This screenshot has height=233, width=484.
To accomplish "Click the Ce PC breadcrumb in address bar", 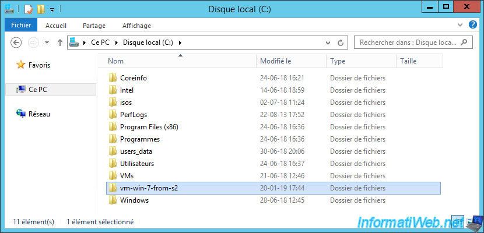I will (101, 43).
